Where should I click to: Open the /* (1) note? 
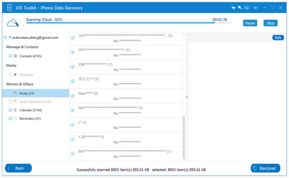coord(126,125)
